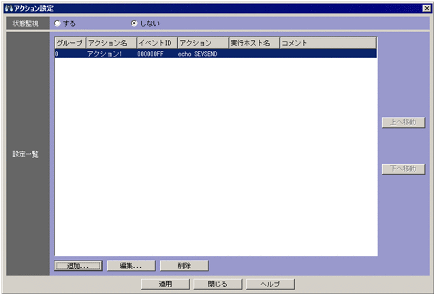Close the アクション設定 window
This screenshot has width=436, height=296.
426,8
